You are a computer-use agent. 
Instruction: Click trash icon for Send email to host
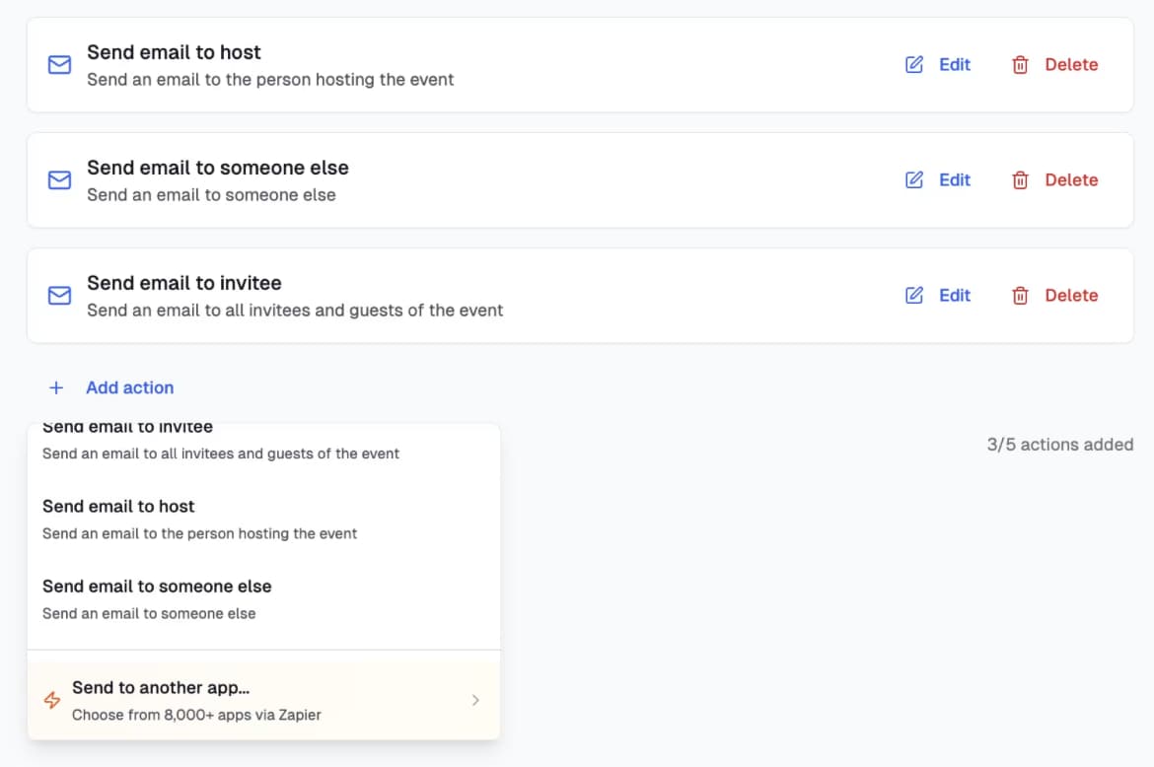click(x=1020, y=65)
